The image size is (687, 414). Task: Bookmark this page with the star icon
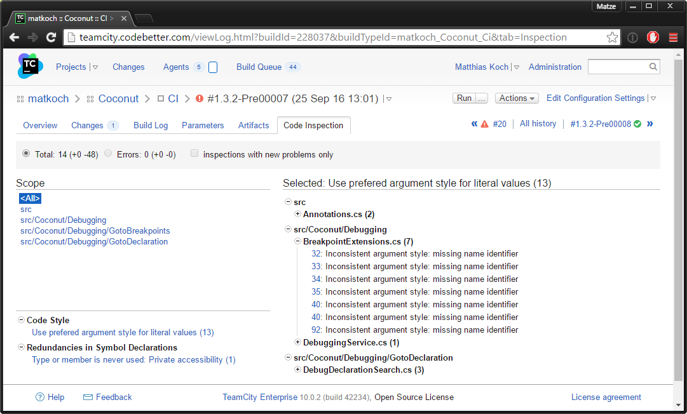point(612,37)
